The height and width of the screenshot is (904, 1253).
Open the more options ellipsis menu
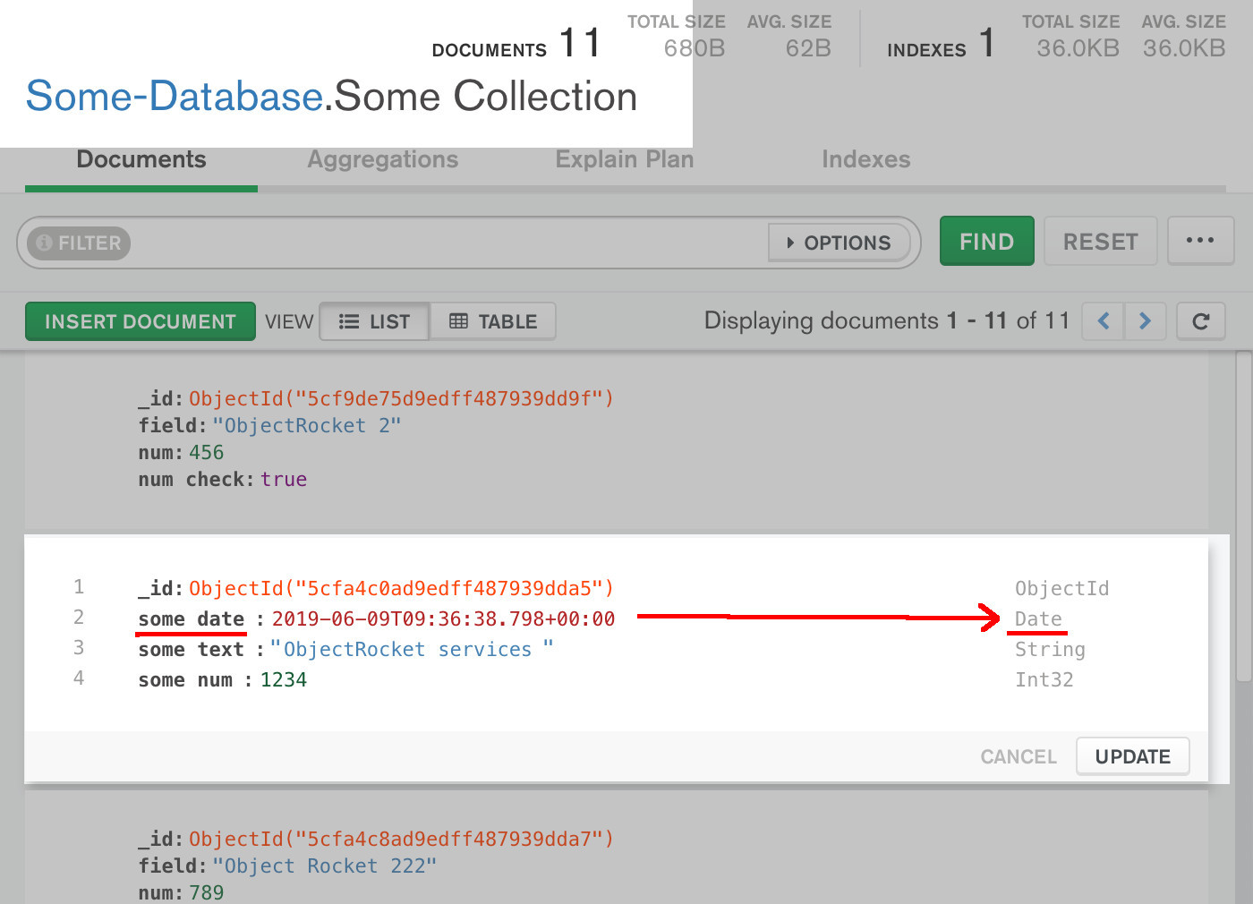[1200, 240]
